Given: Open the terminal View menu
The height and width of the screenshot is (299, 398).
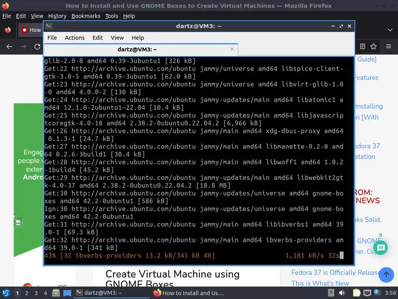Looking at the screenshot, I should 117,38.
